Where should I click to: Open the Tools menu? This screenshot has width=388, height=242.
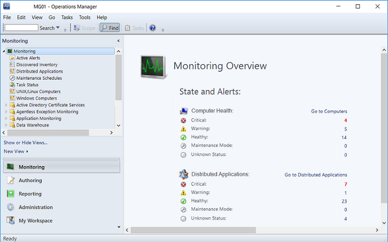point(85,17)
